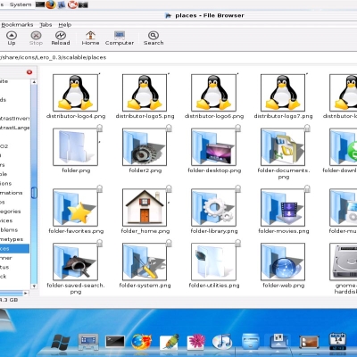357x357 pixels.
Task: Open the Tabs menu
Action: click(46, 25)
